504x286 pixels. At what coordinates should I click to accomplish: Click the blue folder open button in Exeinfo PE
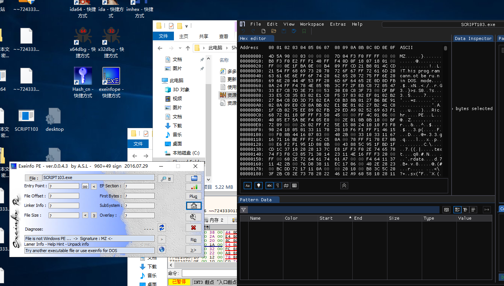[x=194, y=178]
